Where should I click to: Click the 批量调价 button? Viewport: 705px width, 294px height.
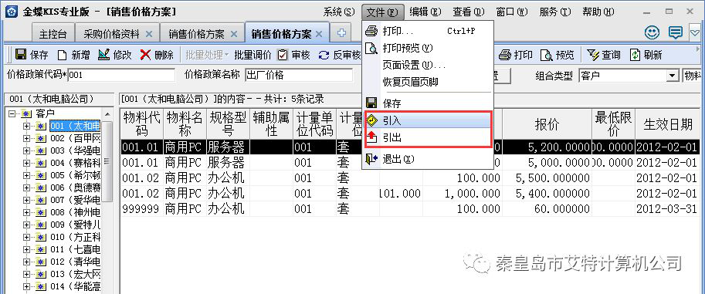[x=253, y=55]
